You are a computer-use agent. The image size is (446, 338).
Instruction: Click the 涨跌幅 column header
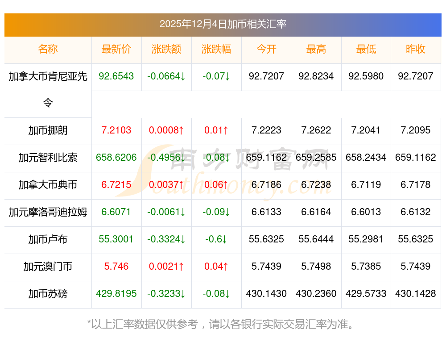216,49
